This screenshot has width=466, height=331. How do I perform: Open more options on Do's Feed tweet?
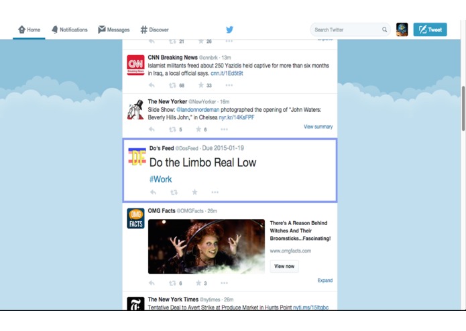tap(215, 192)
